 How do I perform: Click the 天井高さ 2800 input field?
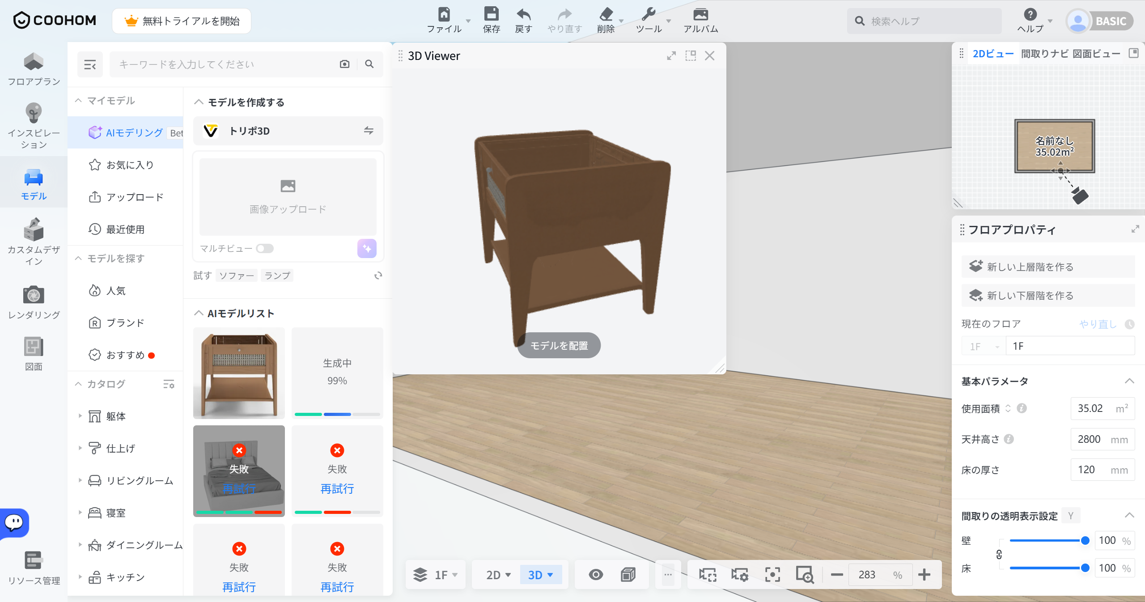[1103, 439]
